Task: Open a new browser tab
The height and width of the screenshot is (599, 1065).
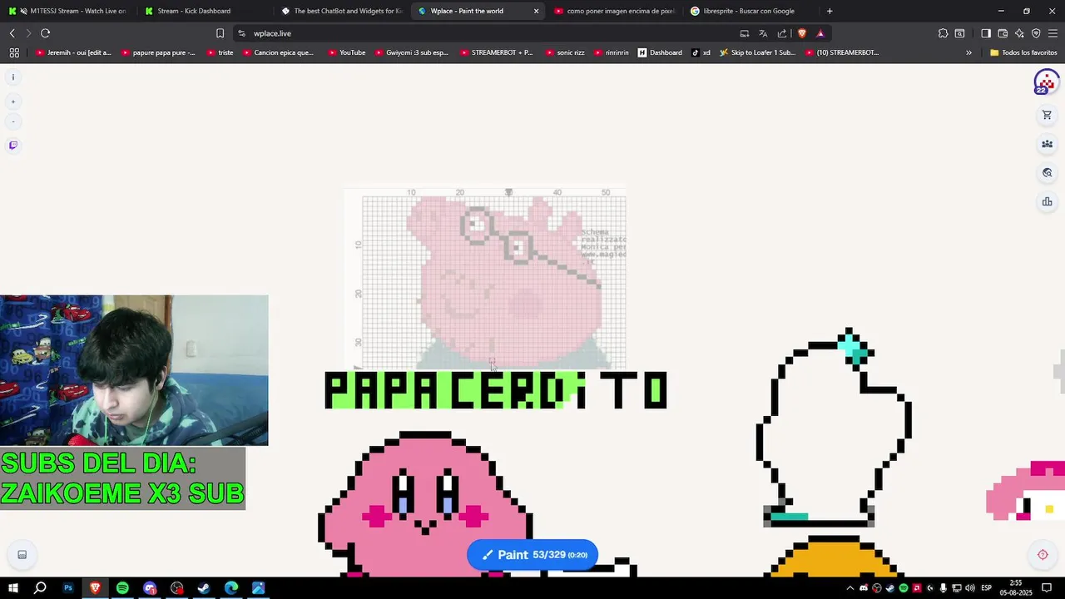Action: coord(830,11)
